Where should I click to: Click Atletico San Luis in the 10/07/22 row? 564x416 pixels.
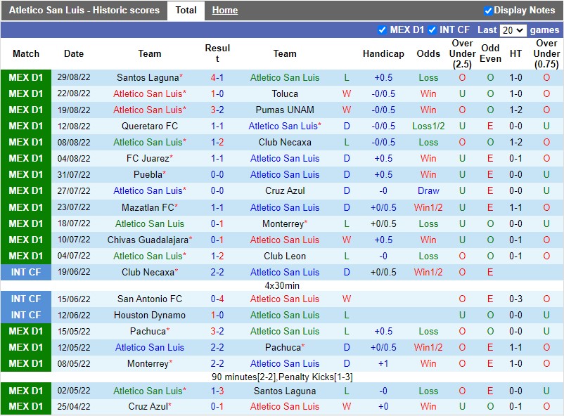pos(285,240)
